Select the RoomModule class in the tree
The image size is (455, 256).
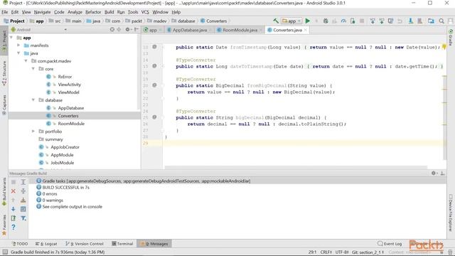pos(71,123)
